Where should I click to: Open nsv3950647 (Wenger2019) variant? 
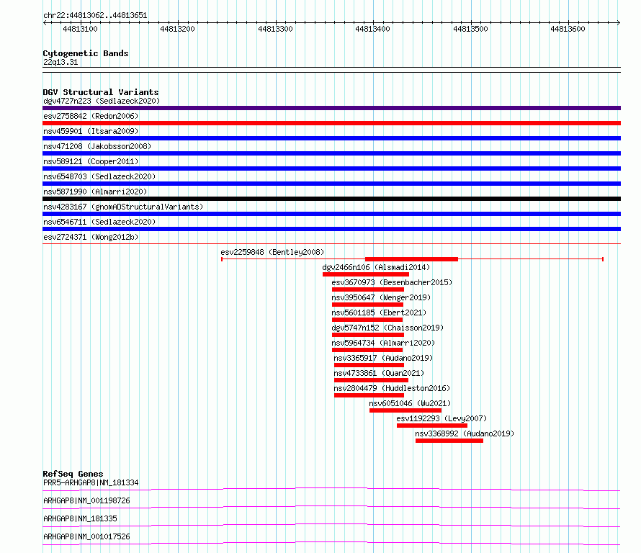coord(381,297)
